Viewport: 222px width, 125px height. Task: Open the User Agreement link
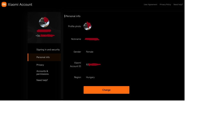point(150,4)
